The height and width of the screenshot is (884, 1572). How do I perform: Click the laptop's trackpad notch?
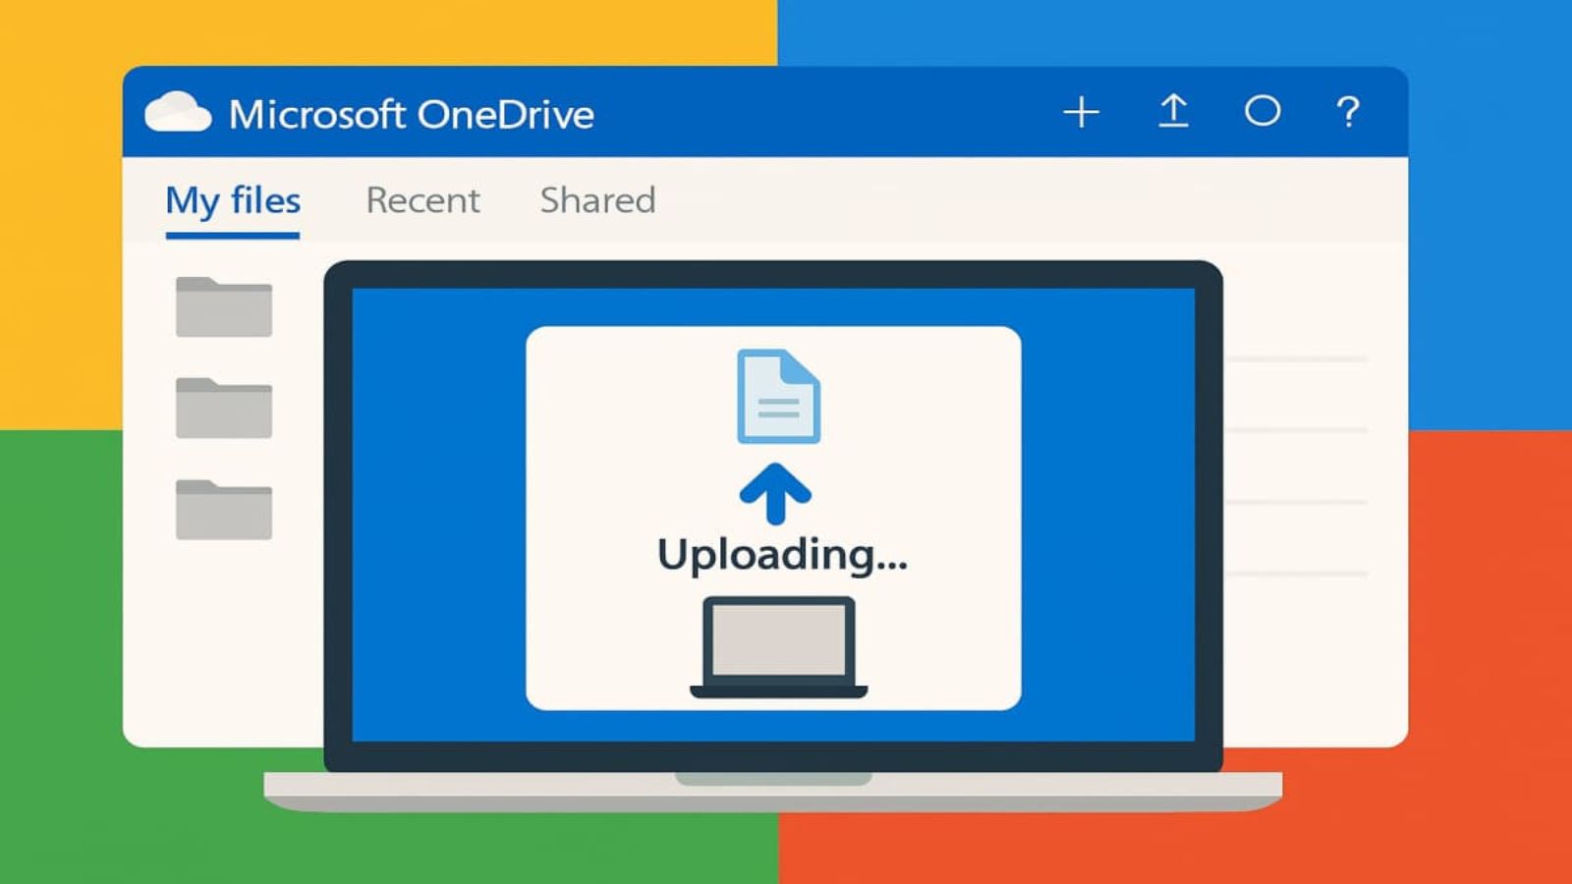point(773,779)
